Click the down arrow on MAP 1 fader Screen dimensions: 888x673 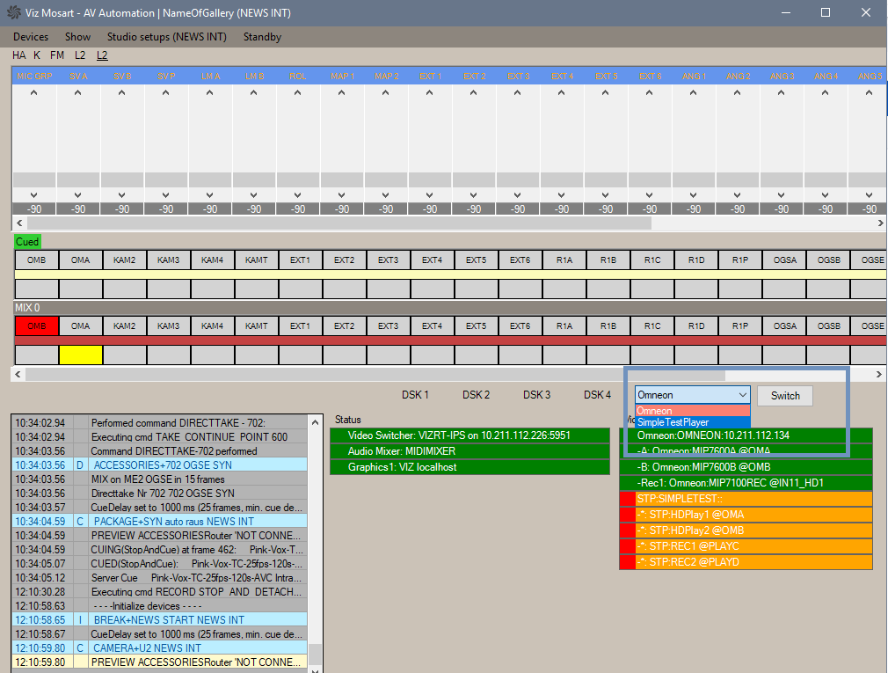pyautogui.click(x=342, y=194)
